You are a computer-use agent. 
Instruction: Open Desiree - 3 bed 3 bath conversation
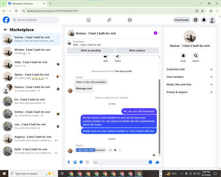click(31, 39)
